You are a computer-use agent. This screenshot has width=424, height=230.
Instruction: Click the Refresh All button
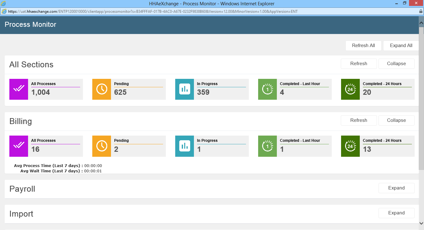(364, 46)
